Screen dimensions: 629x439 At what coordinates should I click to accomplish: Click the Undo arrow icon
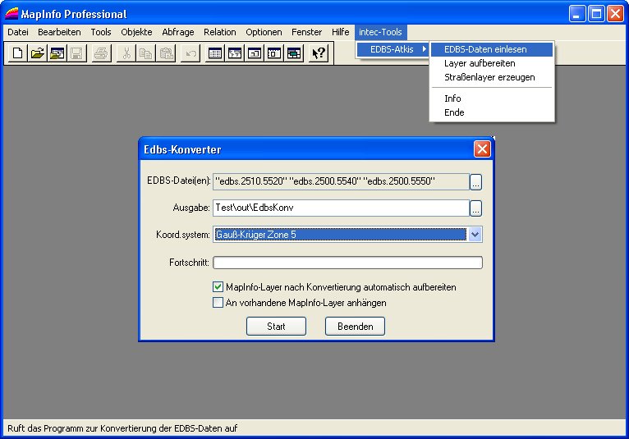click(191, 53)
